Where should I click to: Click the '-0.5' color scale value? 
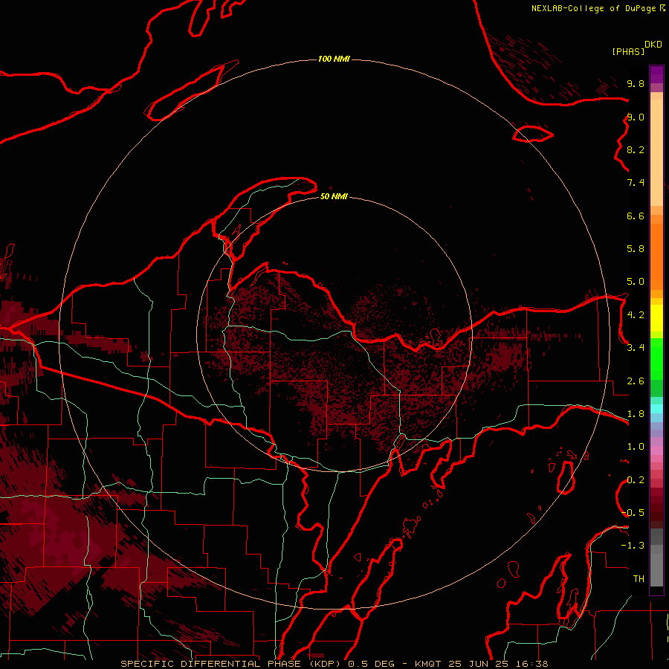tap(633, 513)
